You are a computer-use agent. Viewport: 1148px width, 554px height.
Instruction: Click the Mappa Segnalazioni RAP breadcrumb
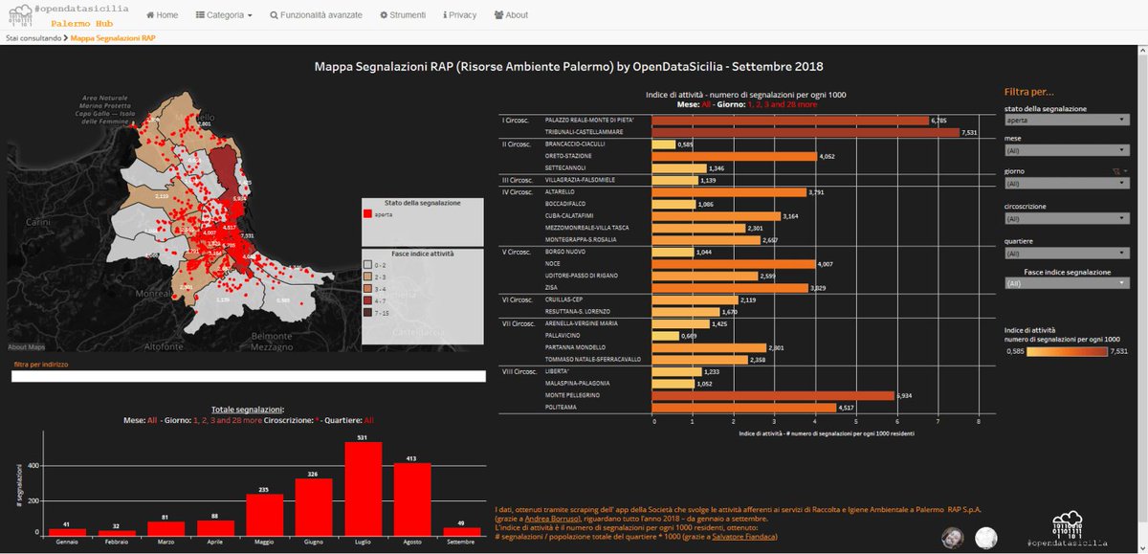click(x=113, y=38)
